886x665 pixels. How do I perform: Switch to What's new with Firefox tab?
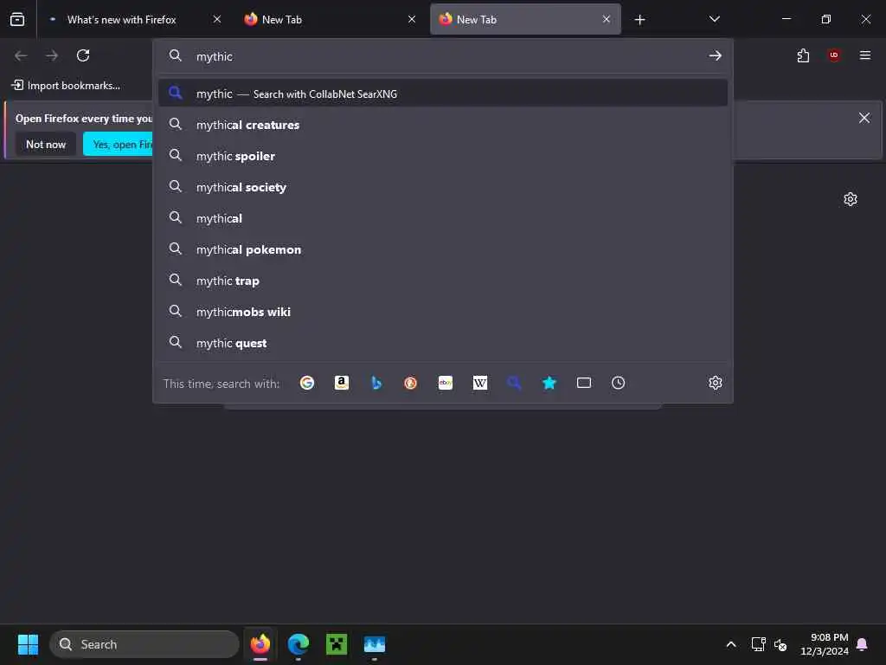pyautogui.click(x=122, y=20)
